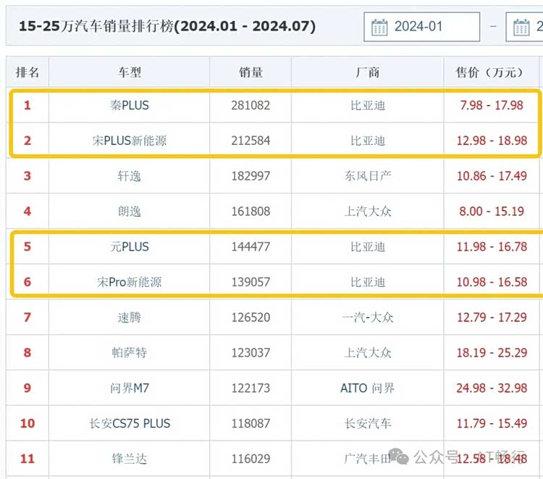
Task: Click the 排名 column header
Action: [x=28, y=72]
